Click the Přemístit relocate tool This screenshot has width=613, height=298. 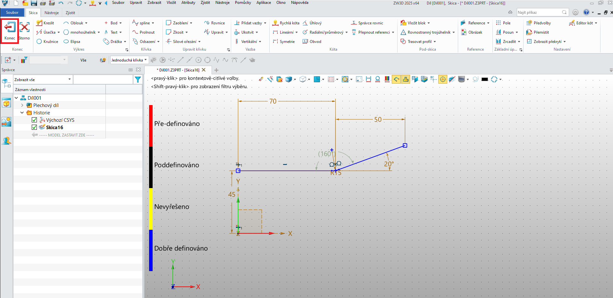(x=538, y=32)
